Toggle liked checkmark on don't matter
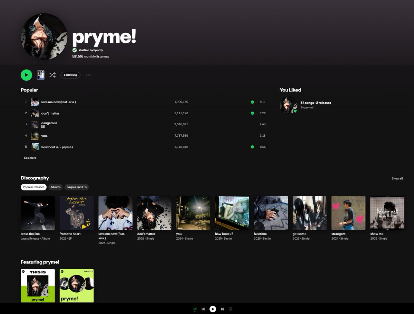 252,113
